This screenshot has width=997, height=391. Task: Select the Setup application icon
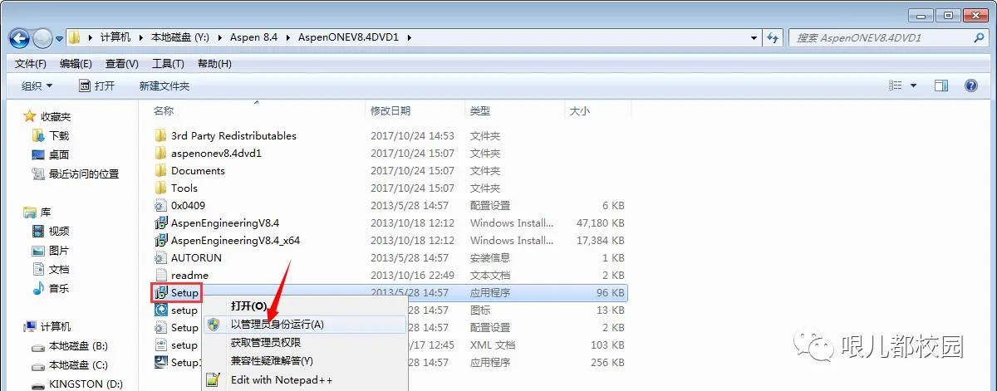[161, 292]
